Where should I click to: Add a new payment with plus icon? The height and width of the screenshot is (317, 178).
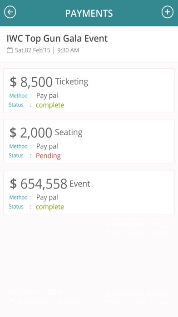(x=168, y=12)
